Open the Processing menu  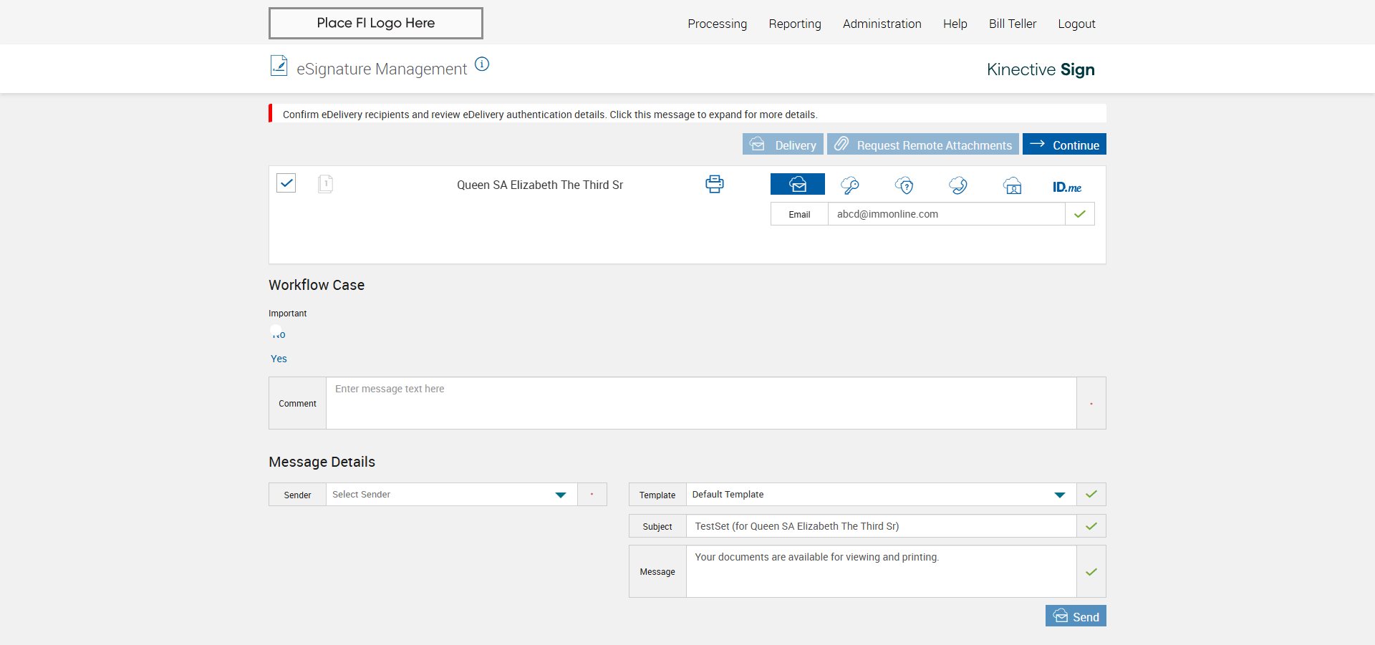717,24
